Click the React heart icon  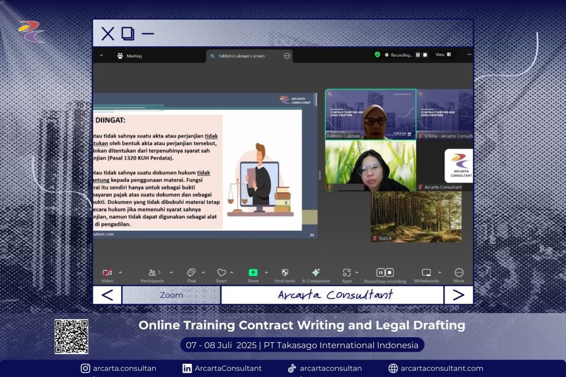[x=222, y=273]
